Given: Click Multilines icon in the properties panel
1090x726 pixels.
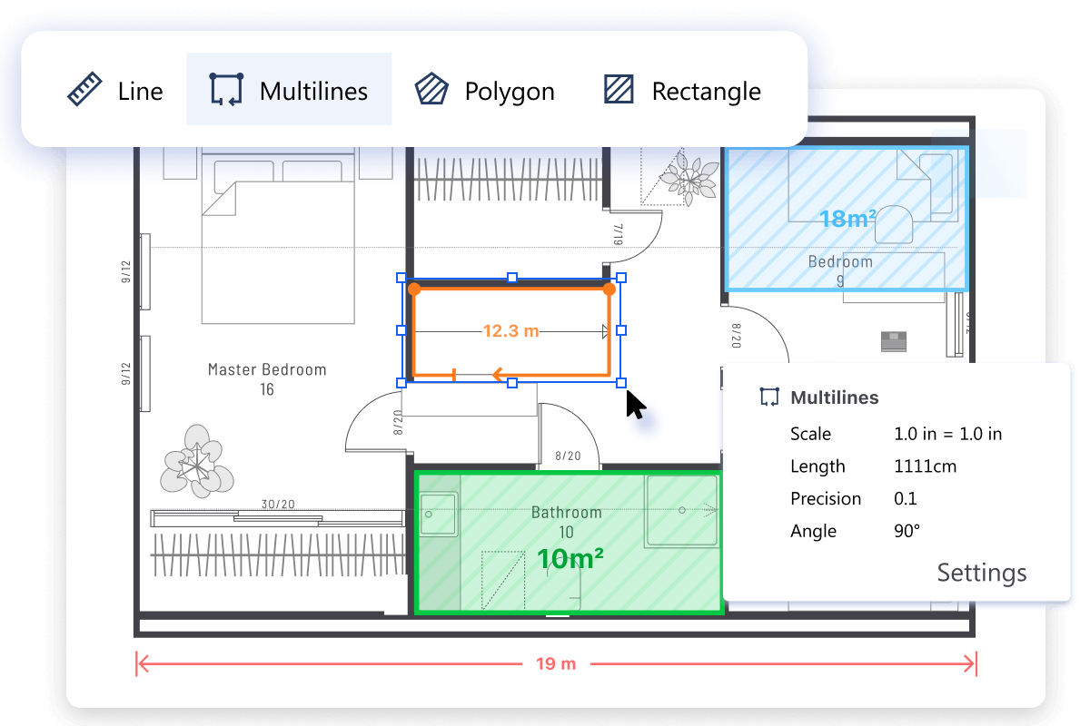Looking at the screenshot, I should [x=769, y=397].
